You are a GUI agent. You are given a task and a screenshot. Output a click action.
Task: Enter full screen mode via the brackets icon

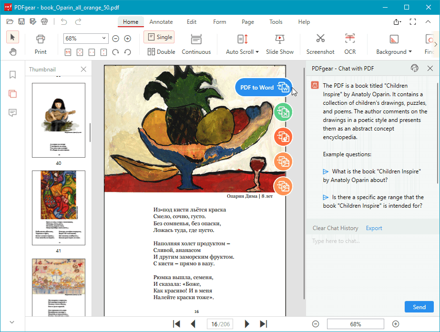(x=413, y=22)
